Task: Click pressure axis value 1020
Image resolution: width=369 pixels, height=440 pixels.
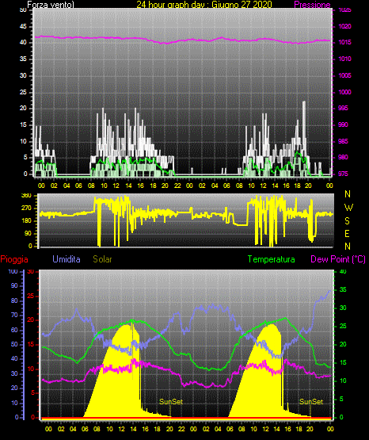Action: (x=344, y=26)
